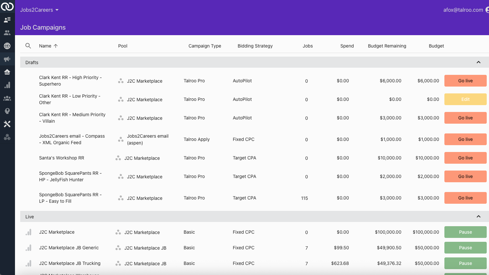
Task: Click pool icon in JB Trucking row
Action: tap(118, 263)
